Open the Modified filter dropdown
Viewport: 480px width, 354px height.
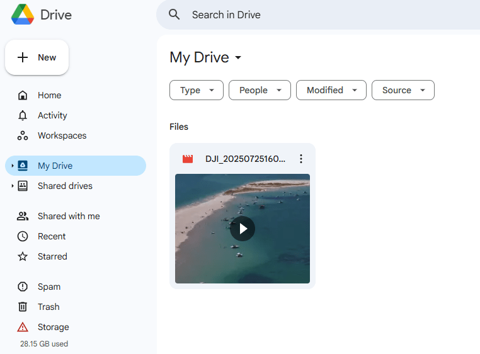click(x=331, y=90)
